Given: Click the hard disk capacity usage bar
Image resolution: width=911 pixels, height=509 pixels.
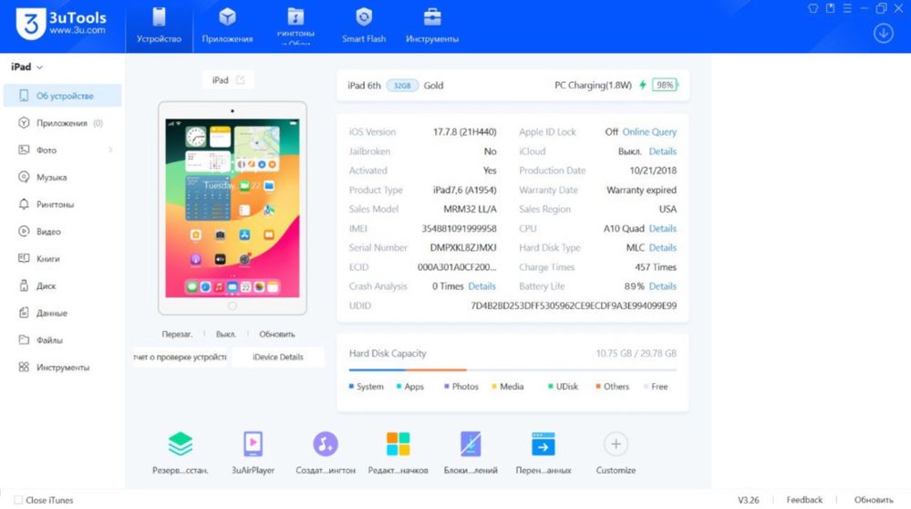Looking at the screenshot, I should pyautogui.click(x=512, y=369).
